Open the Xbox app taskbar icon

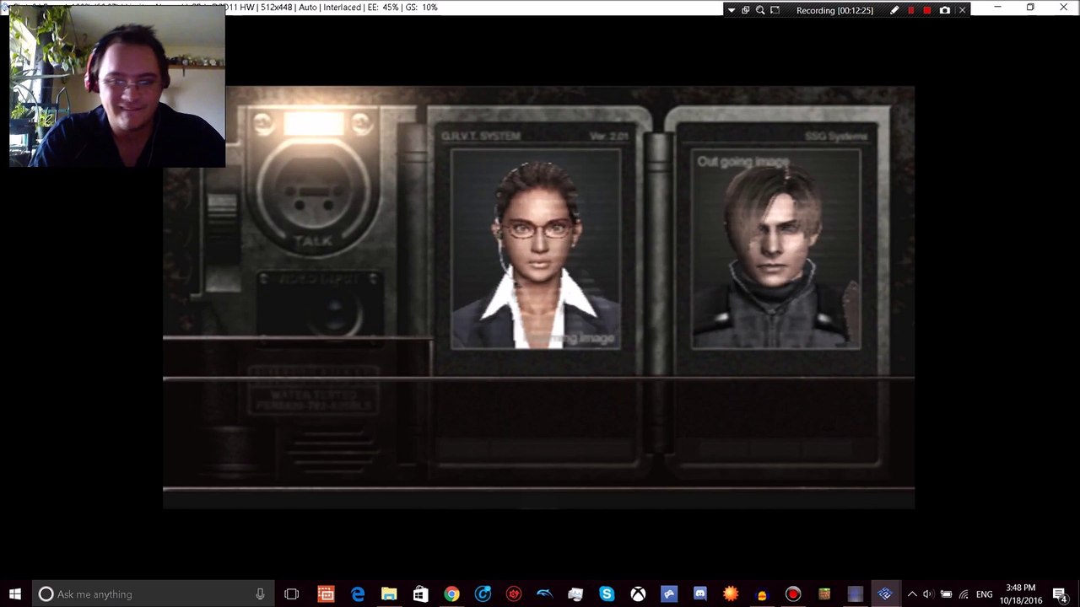[x=638, y=594]
